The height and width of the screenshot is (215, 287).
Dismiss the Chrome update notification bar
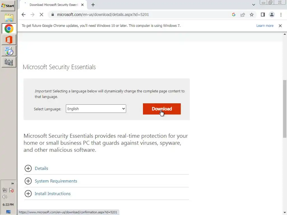coord(280,26)
